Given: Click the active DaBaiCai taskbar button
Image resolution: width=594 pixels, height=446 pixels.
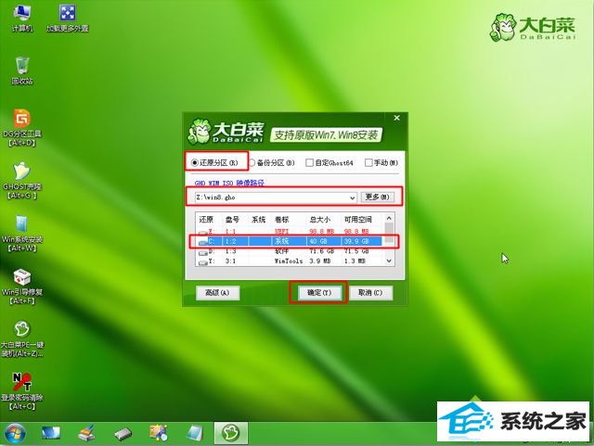Looking at the screenshot, I should coord(231,433).
